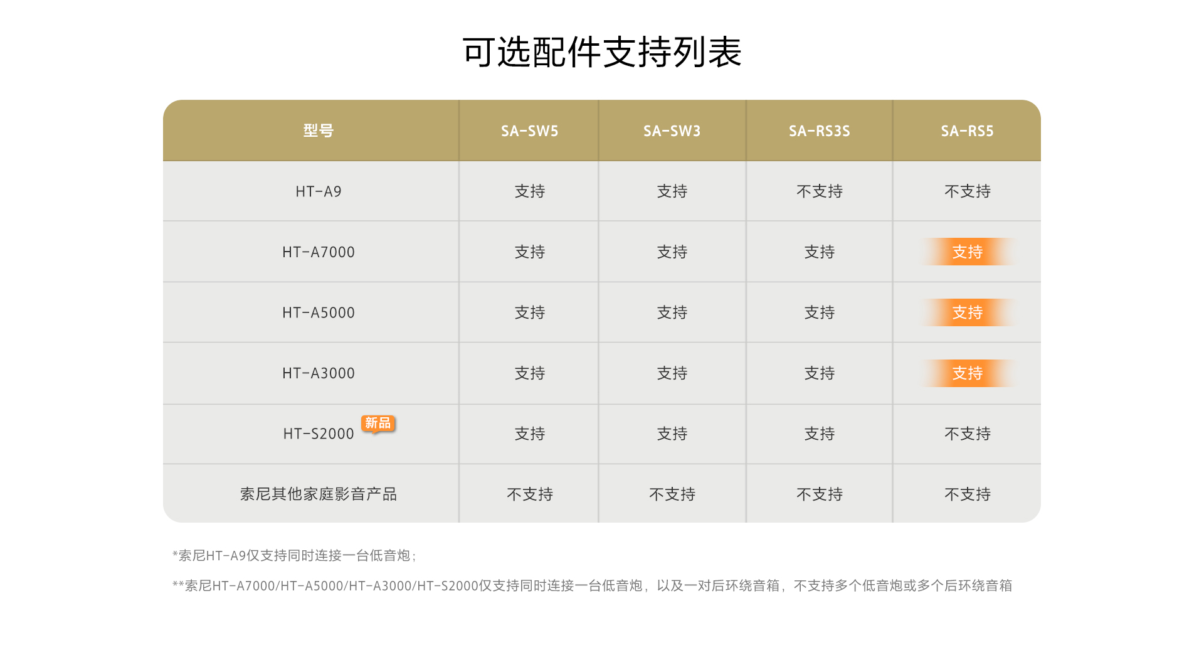The image size is (1204, 650).
Task: Click highlighted 支持 for HT-A5000 SA-RS5
Action: coord(967,312)
